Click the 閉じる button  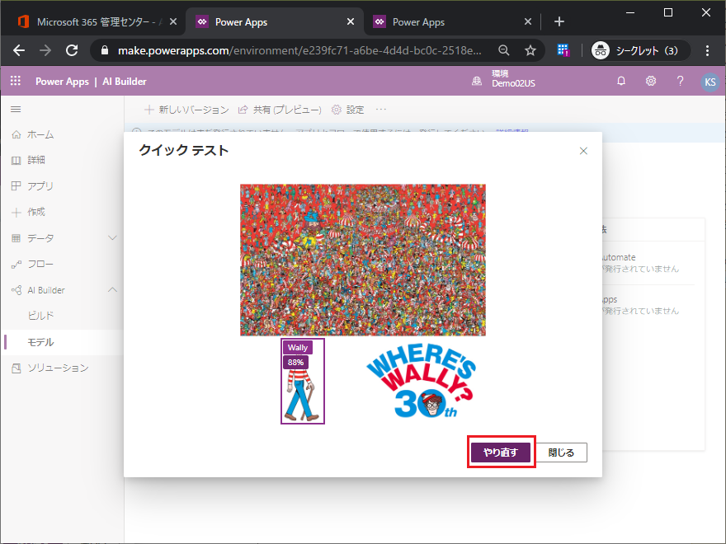(561, 452)
